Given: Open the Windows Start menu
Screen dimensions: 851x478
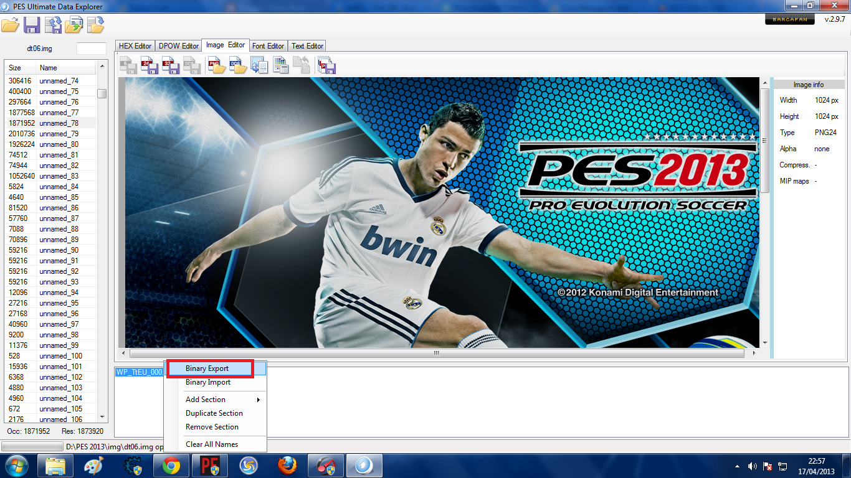Looking at the screenshot, I should tap(17, 466).
